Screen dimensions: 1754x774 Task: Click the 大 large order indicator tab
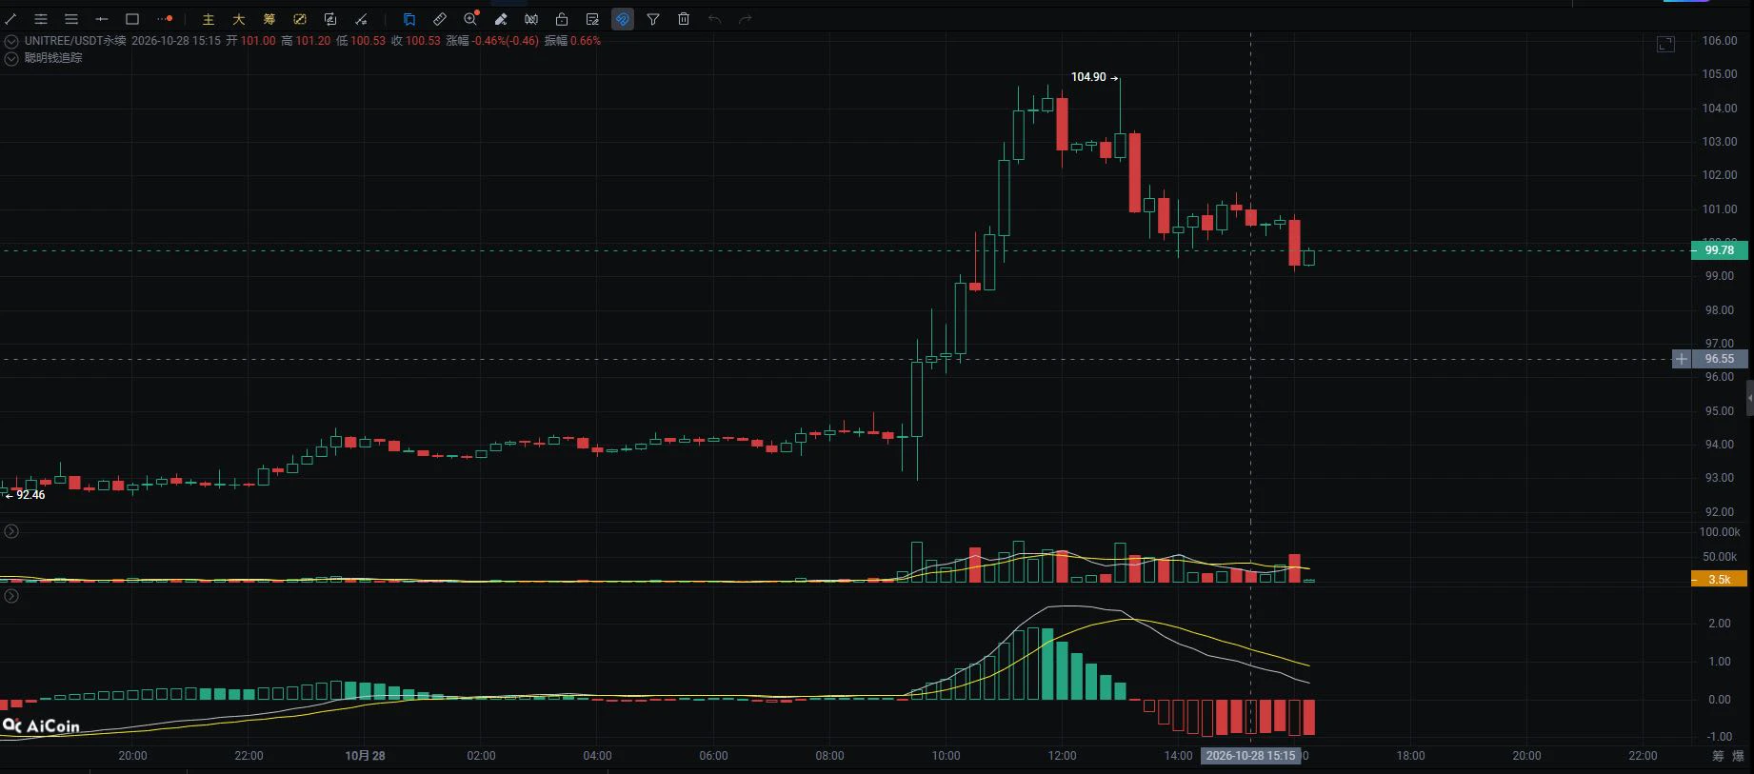[239, 19]
